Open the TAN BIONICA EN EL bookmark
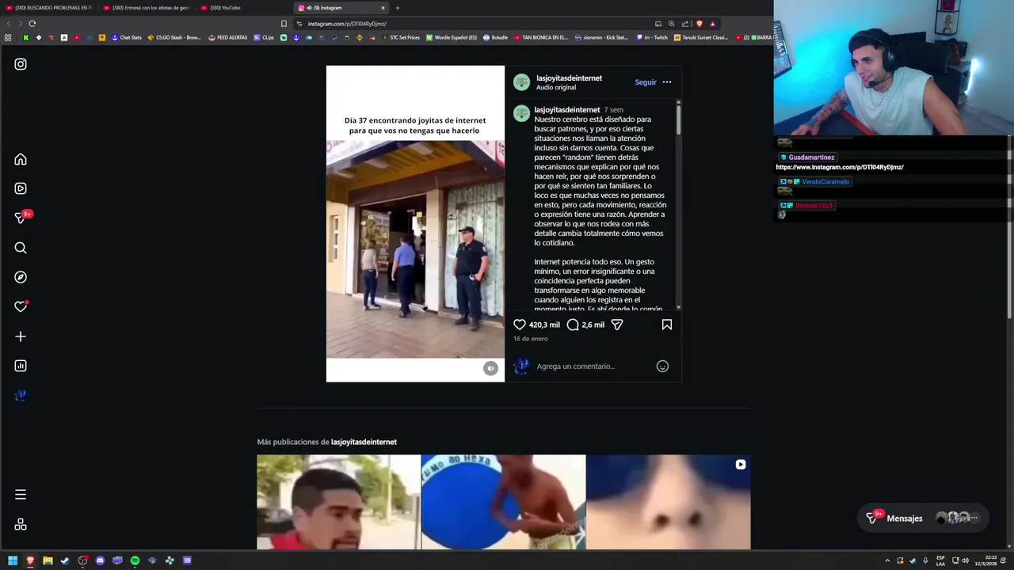 pyautogui.click(x=541, y=37)
